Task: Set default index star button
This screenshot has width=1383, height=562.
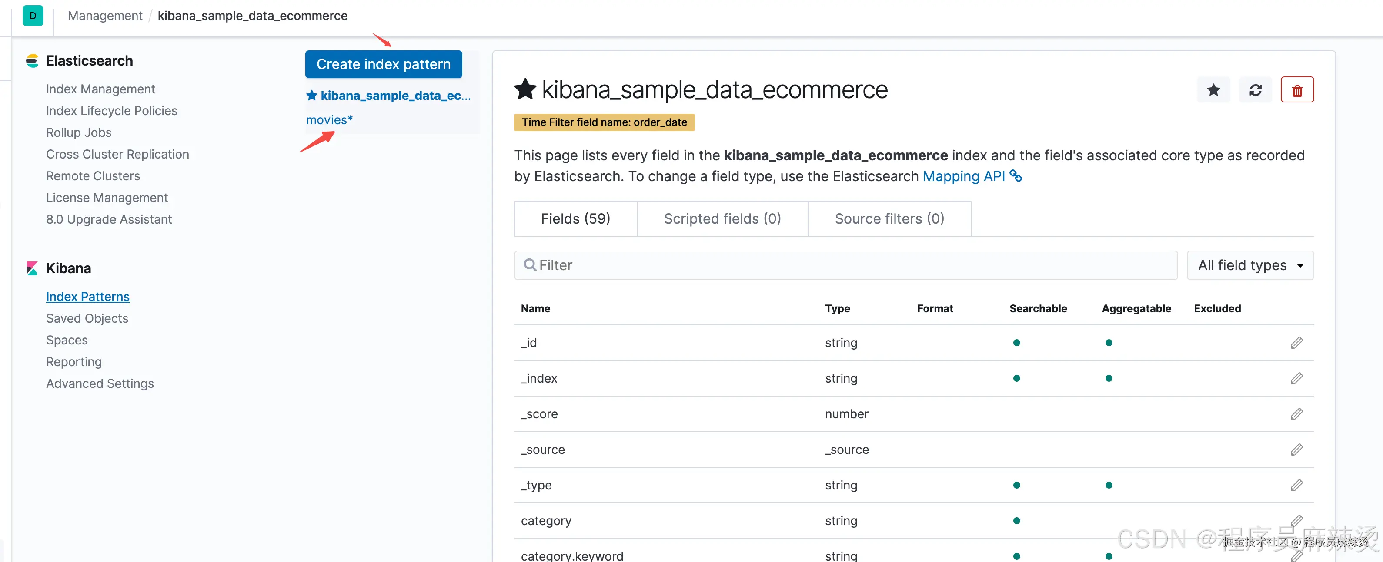Action: click(1213, 90)
